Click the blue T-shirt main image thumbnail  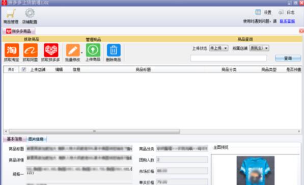tap(256, 170)
